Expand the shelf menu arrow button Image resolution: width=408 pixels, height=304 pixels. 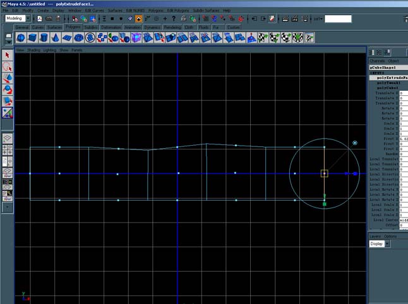9,42
